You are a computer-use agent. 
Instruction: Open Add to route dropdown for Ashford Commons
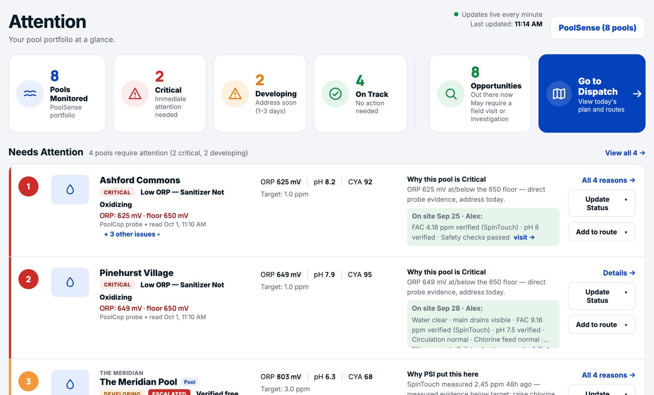point(602,232)
